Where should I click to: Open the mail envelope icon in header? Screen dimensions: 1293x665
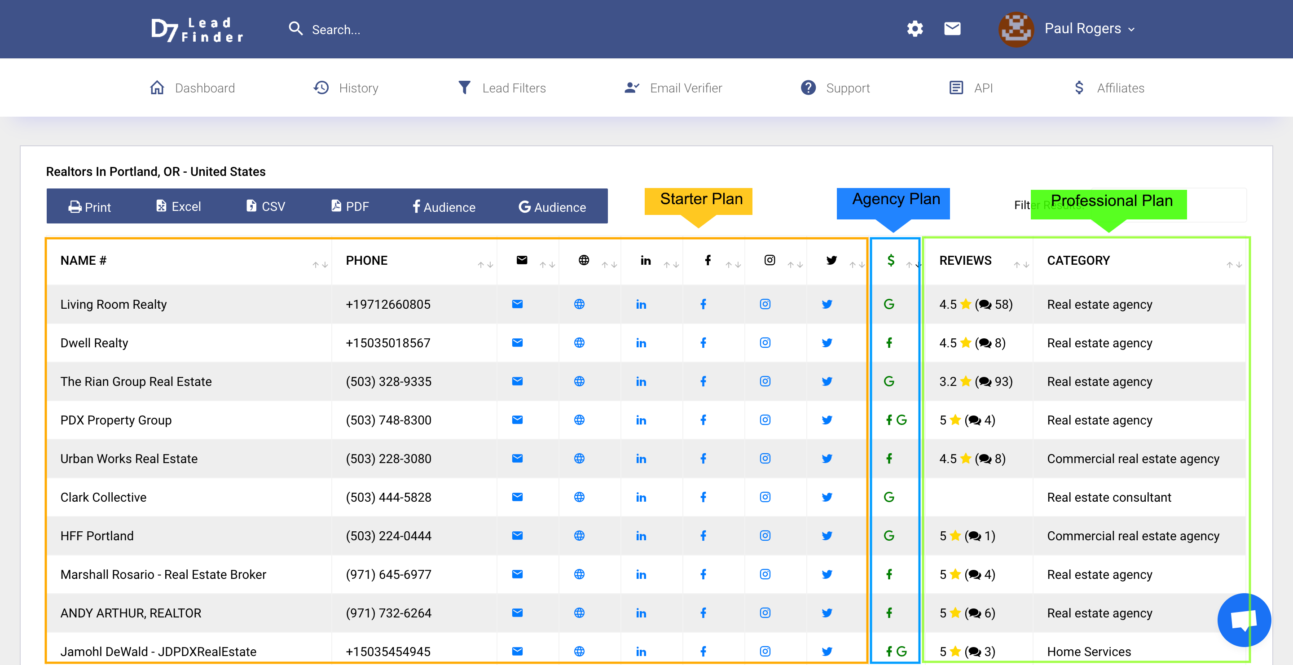pyautogui.click(x=952, y=29)
